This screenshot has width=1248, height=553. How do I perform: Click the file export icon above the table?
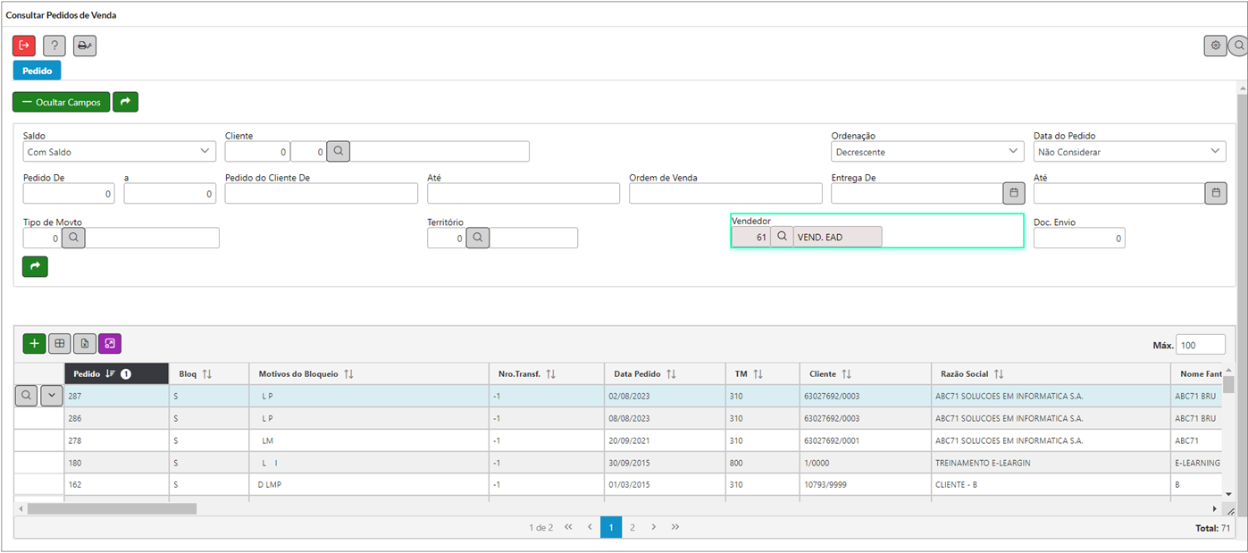tap(85, 343)
